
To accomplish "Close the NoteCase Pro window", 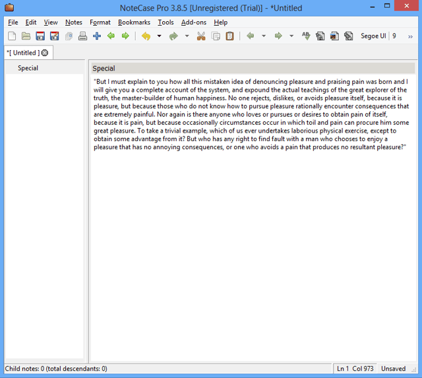I will click(x=406, y=6).
